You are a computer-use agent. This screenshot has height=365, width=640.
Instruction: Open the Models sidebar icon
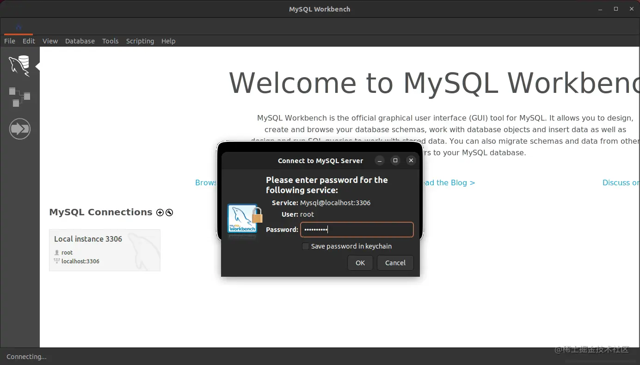point(19,97)
